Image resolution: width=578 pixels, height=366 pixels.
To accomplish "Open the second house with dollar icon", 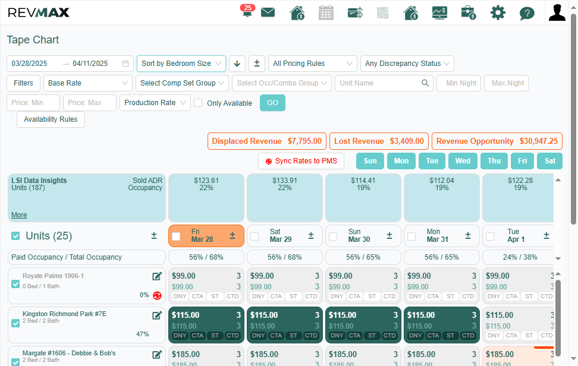I will click(411, 12).
